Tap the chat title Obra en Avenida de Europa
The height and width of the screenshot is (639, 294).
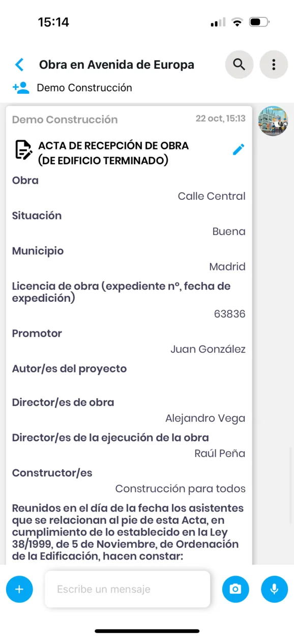tap(116, 64)
